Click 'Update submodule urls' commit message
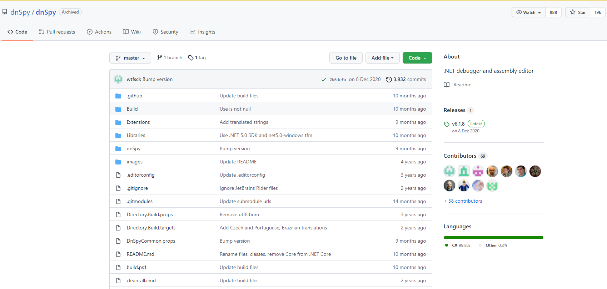 coord(245,202)
